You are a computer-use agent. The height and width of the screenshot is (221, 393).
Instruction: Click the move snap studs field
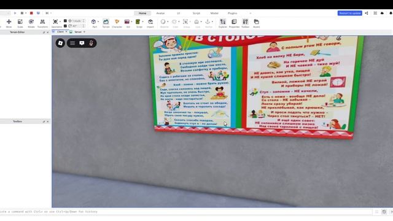coord(77,21)
